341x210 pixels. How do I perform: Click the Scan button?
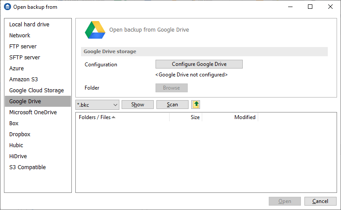(x=172, y=105)
